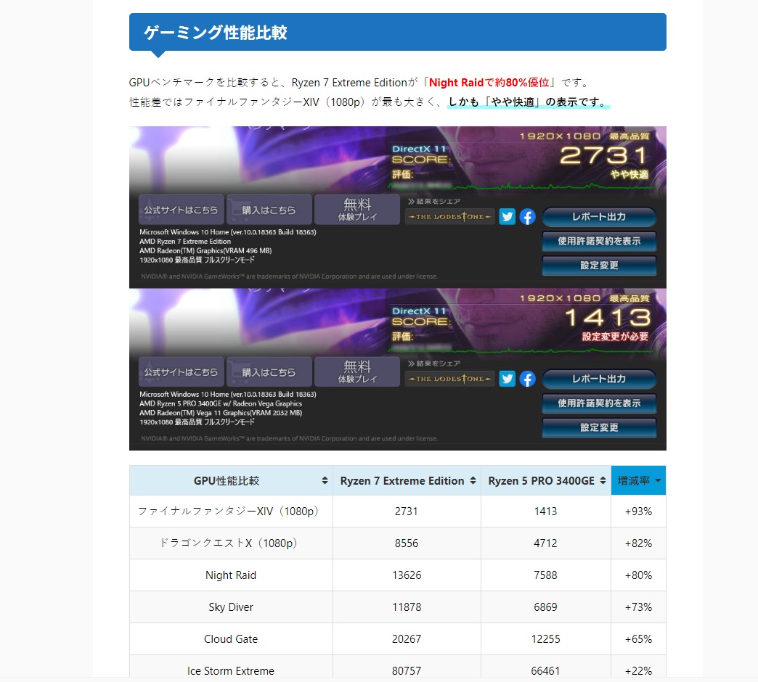Click the value 12255 in the table
This screenshot has width=758, height=682.
coord(546,638)
